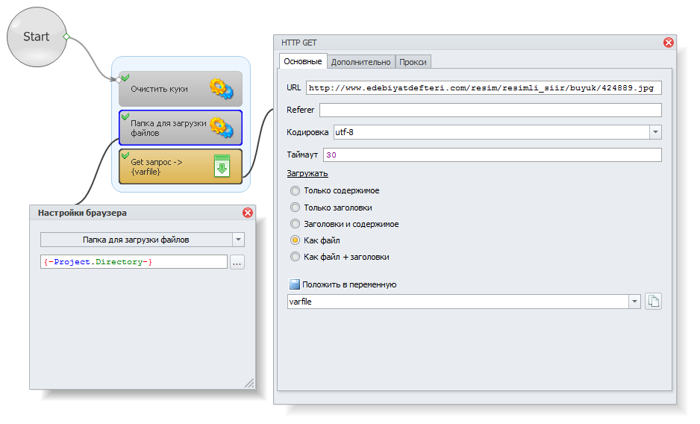Click the Загружать link heading
Screen dimensions: 700x424
point(307,173)
